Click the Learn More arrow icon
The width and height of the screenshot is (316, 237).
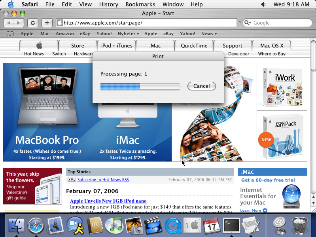265,210
